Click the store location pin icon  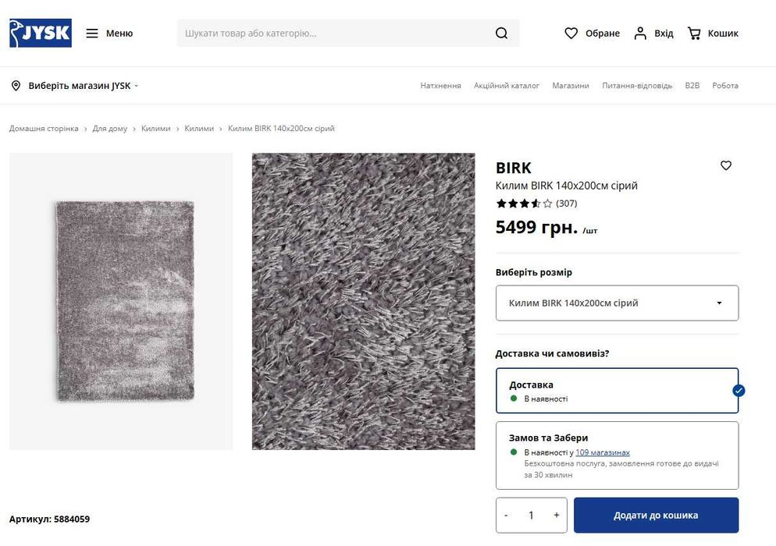pyautogui.click(x=16, y=86)
